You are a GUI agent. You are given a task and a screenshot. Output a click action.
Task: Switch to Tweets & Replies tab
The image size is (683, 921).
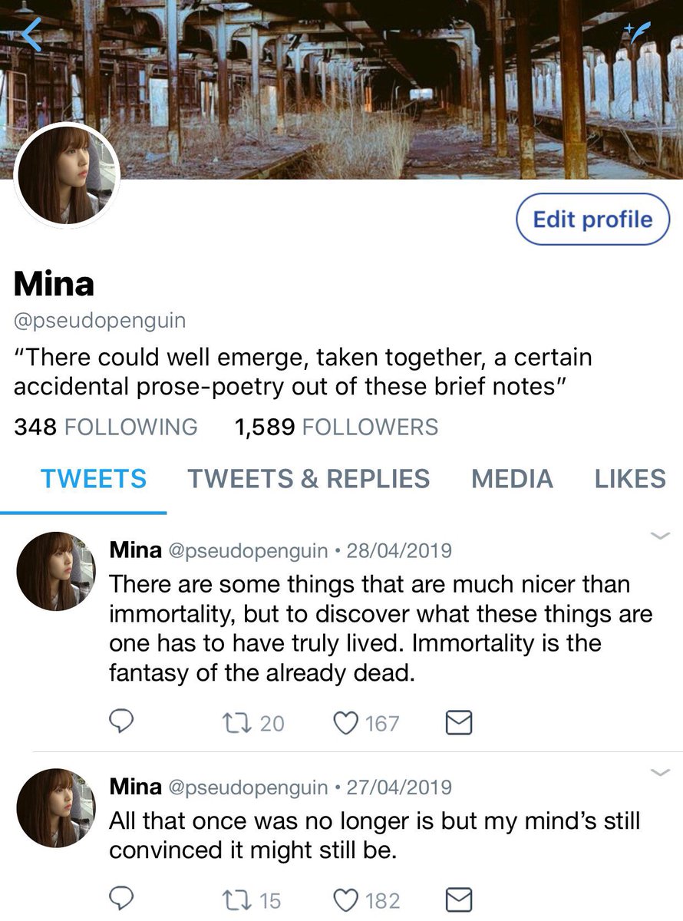click(309, 478)
